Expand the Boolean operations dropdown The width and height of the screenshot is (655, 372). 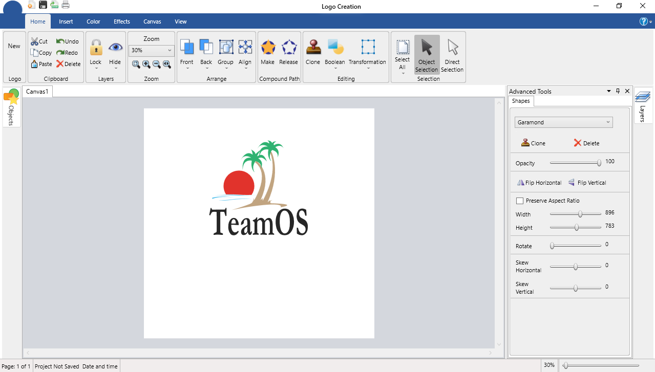click(335, 69)
